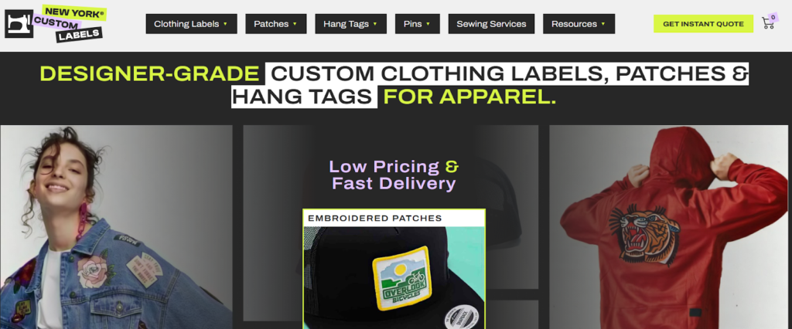Click the cart item count badge

[x=773, y=17]
